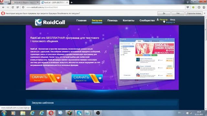Open the Windows Start button
The height and width of the screenshot is (116, 207).
(4, 113)
